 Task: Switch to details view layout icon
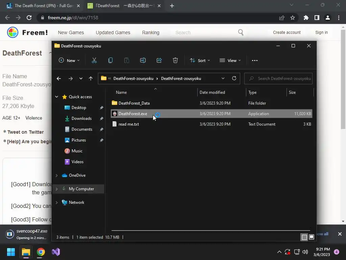(304, 237)
